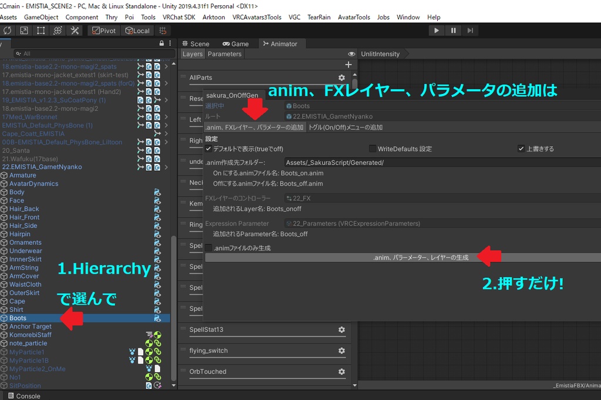Select the Rect transform tool

(x=40, y=31)
